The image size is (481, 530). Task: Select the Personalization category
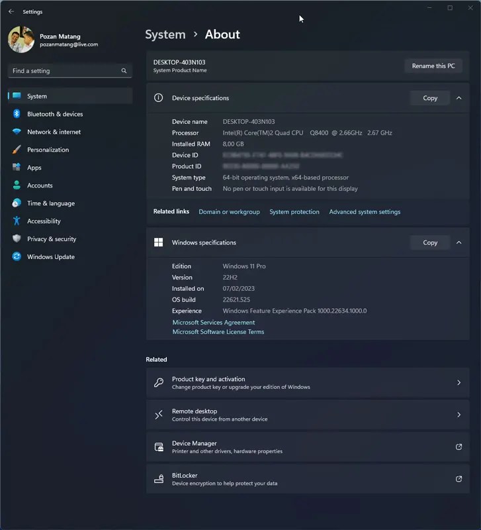70,150
